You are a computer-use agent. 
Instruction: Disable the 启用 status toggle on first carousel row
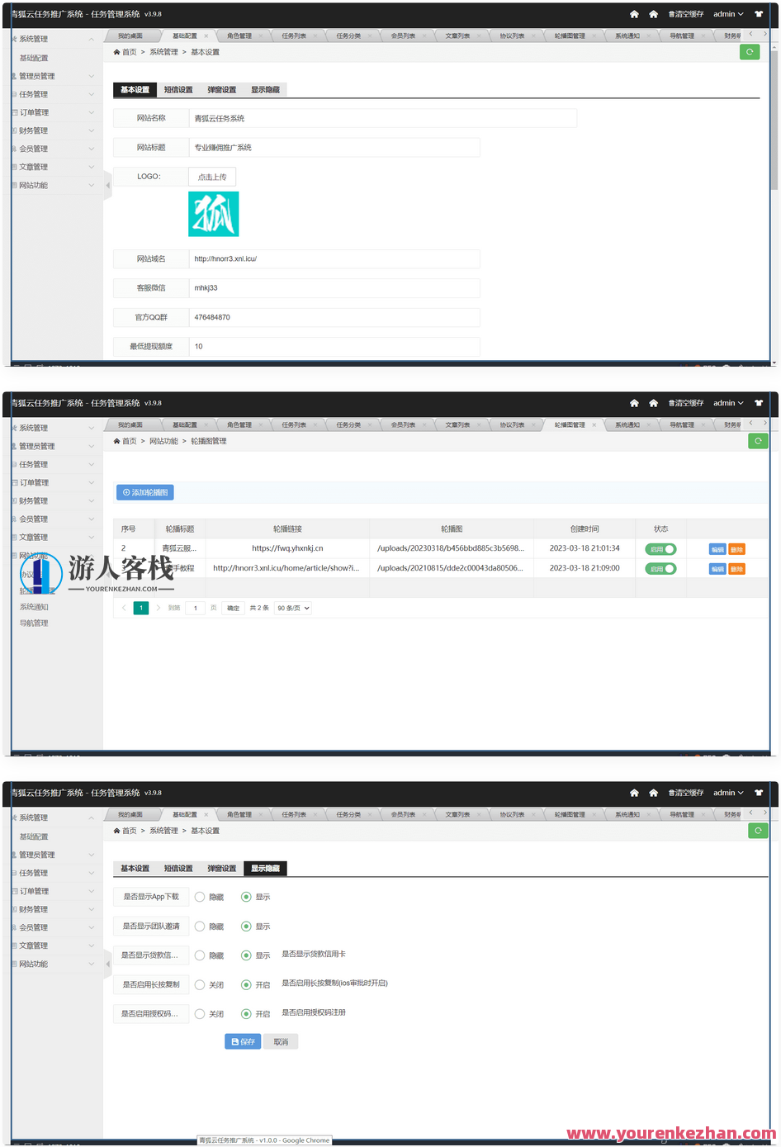[x=660, y=548]
